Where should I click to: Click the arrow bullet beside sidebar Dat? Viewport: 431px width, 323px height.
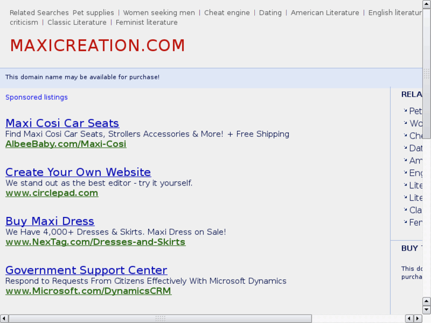coord(405,148)
